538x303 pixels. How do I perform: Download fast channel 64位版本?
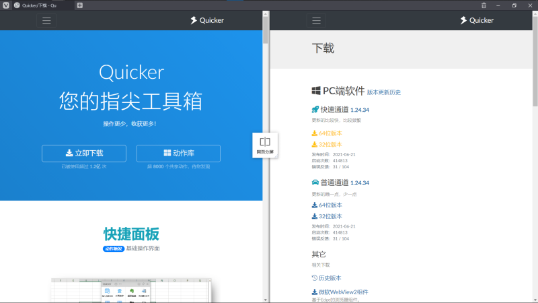[x=327, y=133]
